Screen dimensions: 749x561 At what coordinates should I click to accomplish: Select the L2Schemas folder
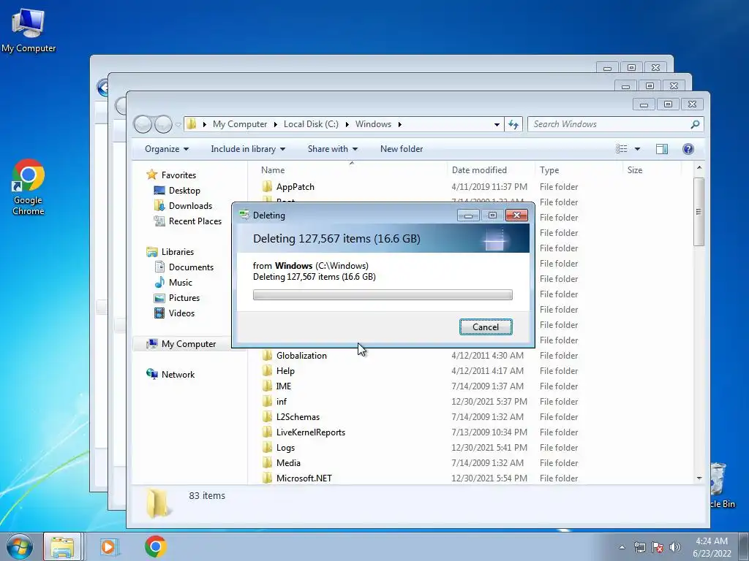298,417
